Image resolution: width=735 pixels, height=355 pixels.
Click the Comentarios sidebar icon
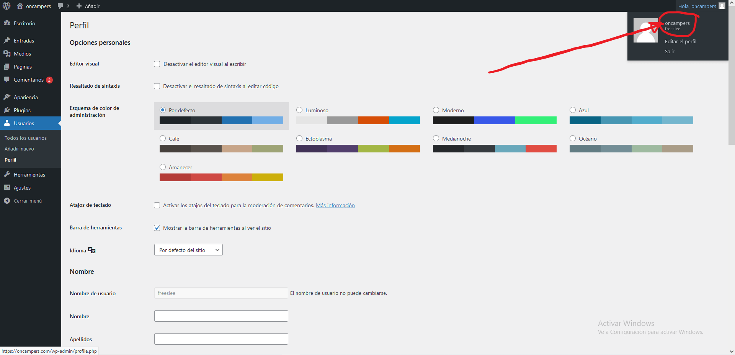point(7,79)
